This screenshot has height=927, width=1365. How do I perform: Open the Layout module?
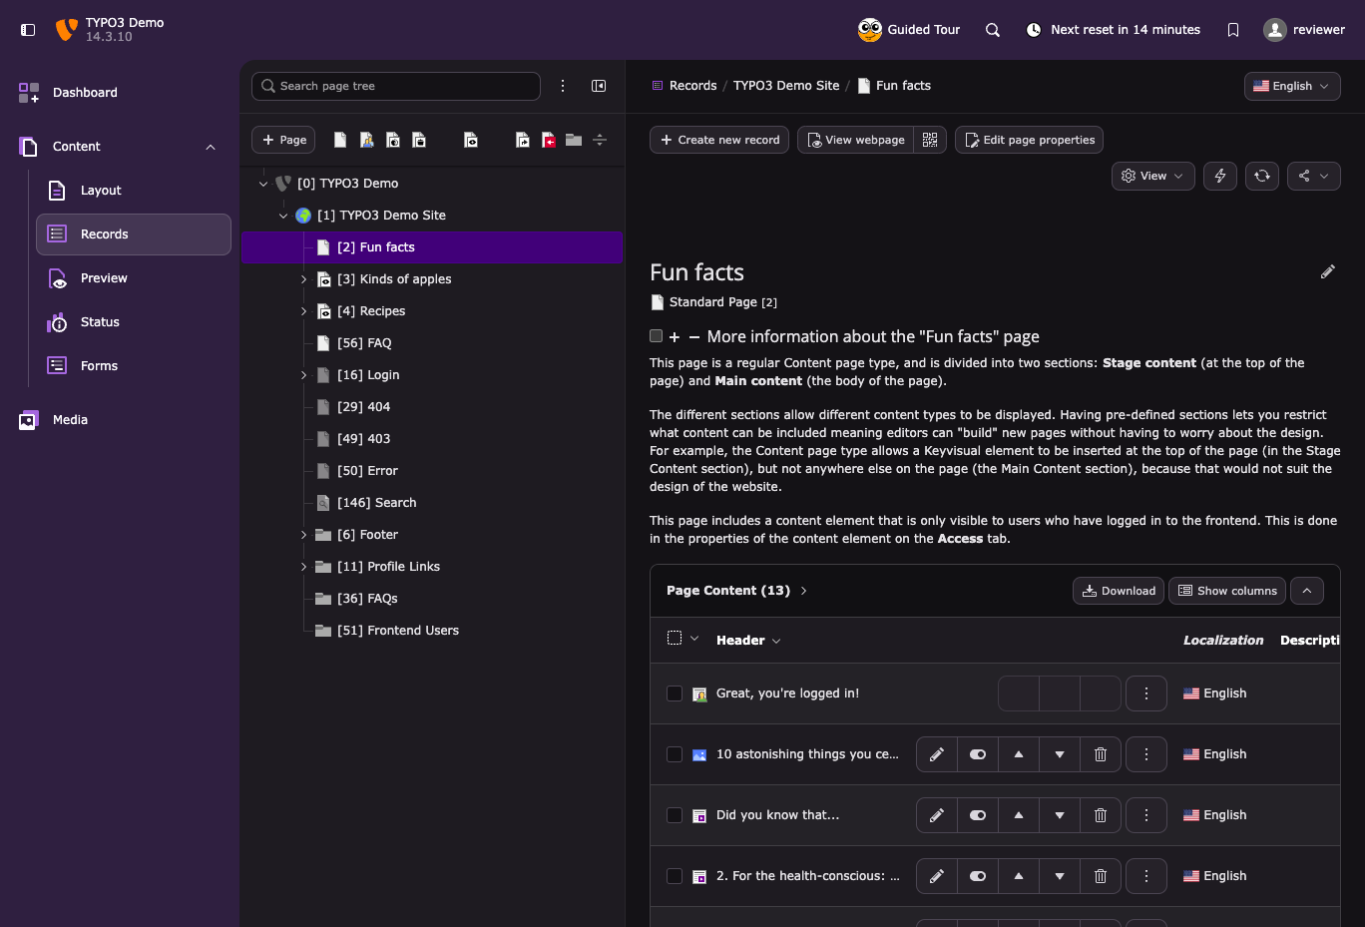coord(134,191)
